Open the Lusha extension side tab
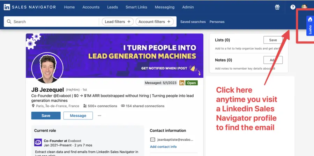314x156 pixels. [310, 26]
